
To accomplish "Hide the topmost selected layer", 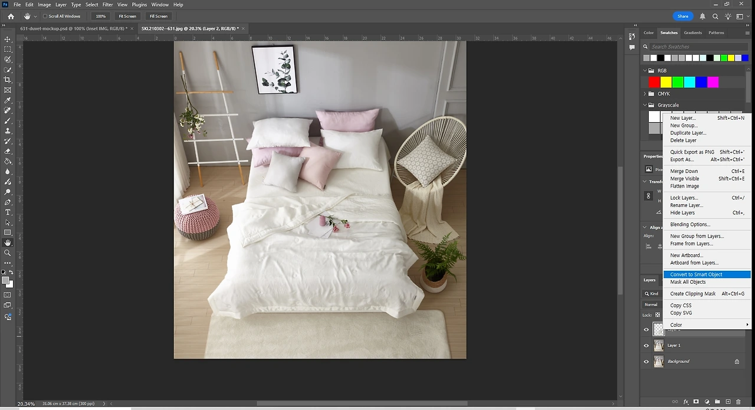I will click(646, 329).
